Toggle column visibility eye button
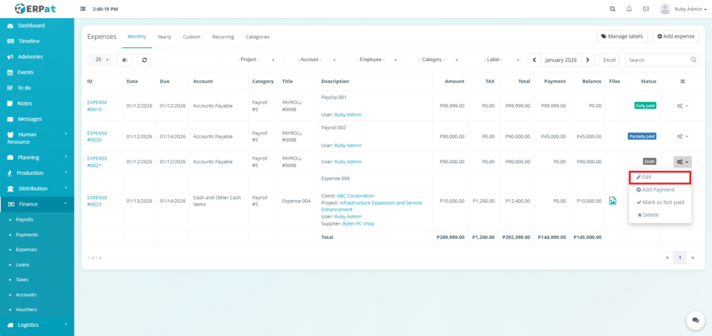The width and height of the screenshot is (712, 336). tap(124, 60)
